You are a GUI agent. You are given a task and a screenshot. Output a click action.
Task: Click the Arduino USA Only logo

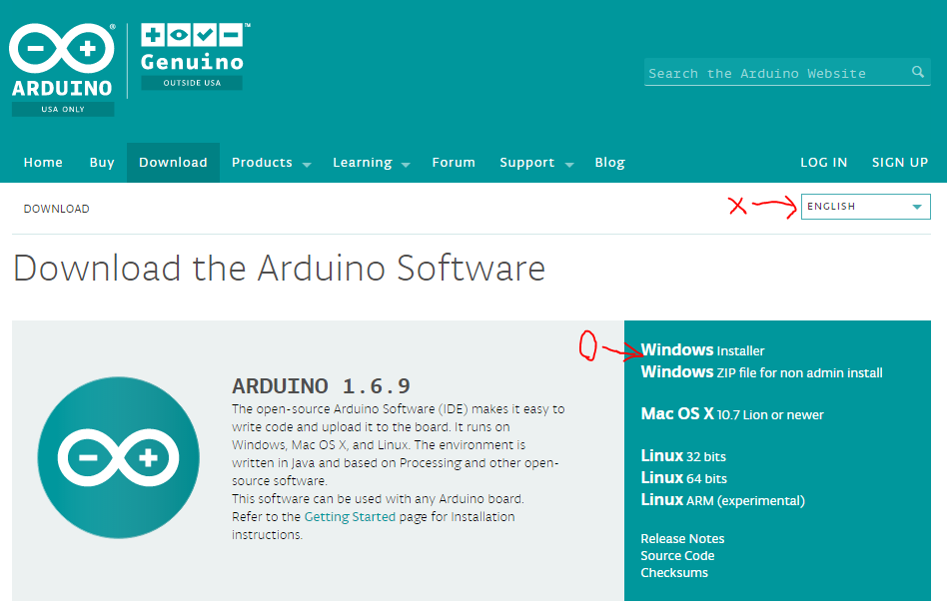click(x=63, y=70)
